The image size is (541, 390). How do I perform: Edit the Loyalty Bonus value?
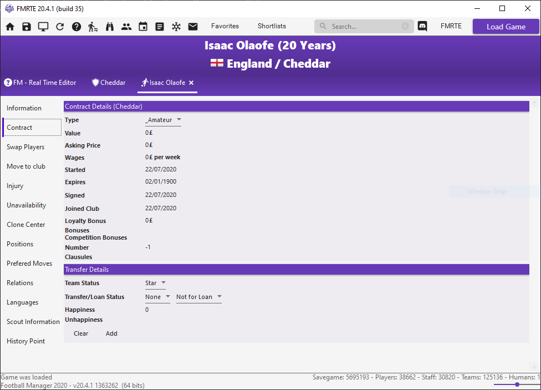[x=149, y=220]
